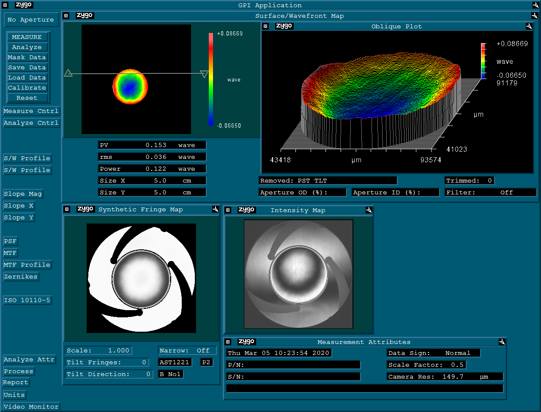Image resolution: width=541 pixels, height=412 pixels.
Task: Open the Scale Factor 0.5 selector
Action: pyautogui.click(x=426, y=365)
